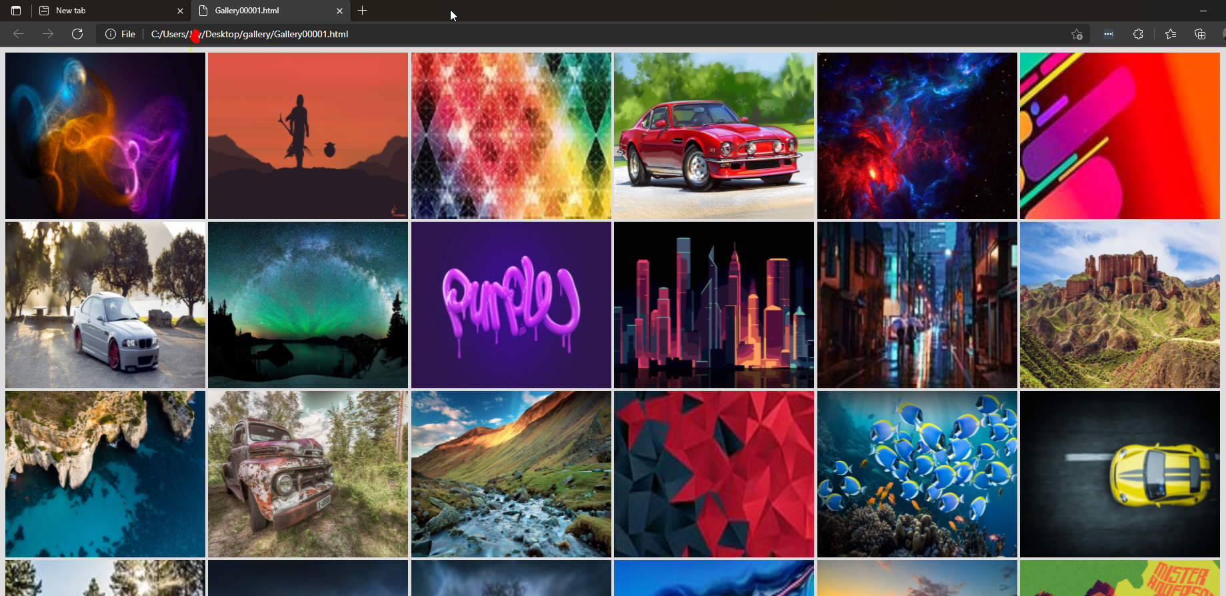Screen dimensions: 1226x596
Task: Select the Gallery00001.html tab
Action: pyautogui.click(x=270, y=11)
